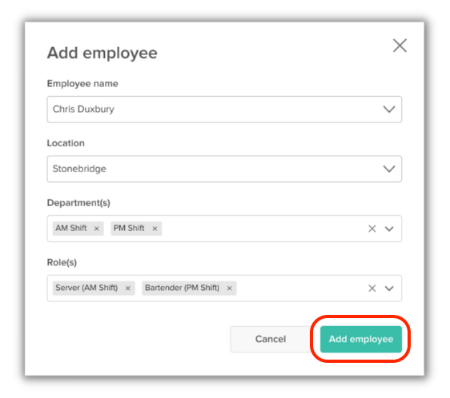This screenshot has width=450, height=398.
Task: Expand the Employee name dropdown arrow
Action: pyautogui.click(x=389, y=109)
